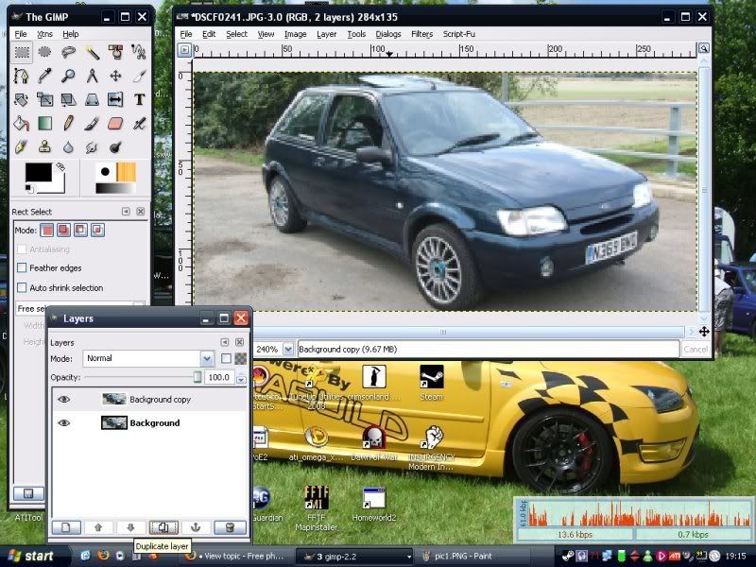Open the image menu triangle at ruler corner
The image size is (756, 567).
[x=184, y=50]
